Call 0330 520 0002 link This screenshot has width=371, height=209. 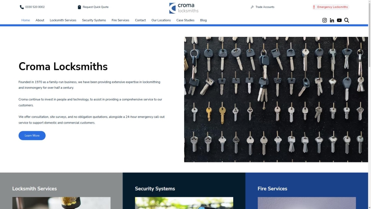35,7
